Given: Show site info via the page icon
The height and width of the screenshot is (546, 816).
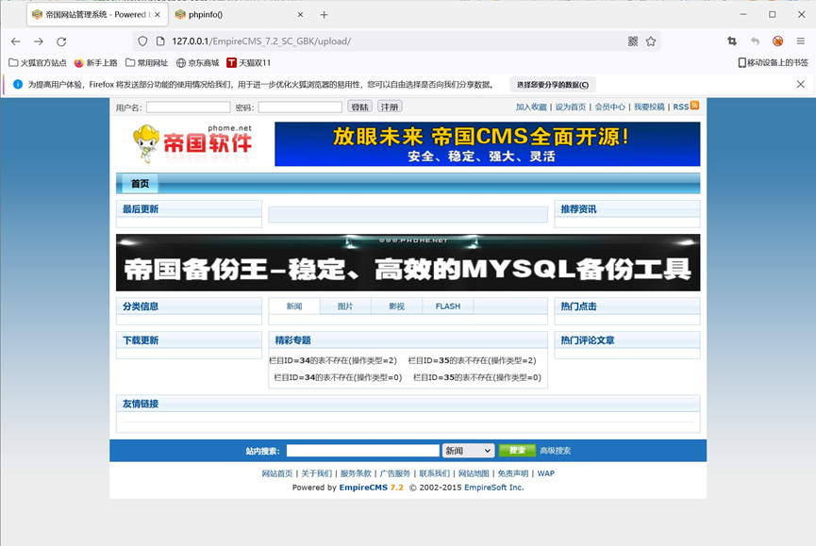Looking at the screenshot, I should tap(160, 41).
